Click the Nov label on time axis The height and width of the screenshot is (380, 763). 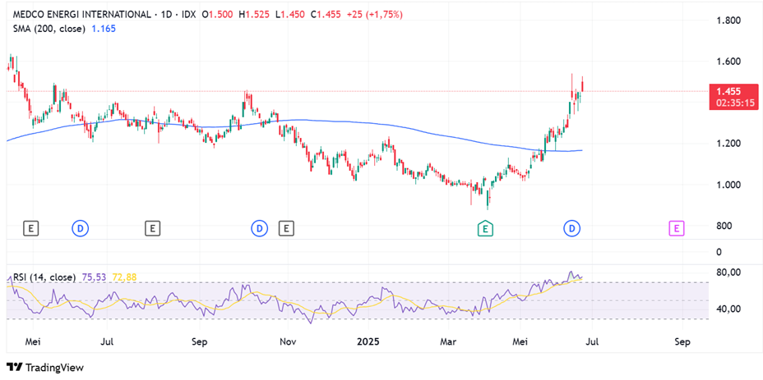click(x=287, y=340)
